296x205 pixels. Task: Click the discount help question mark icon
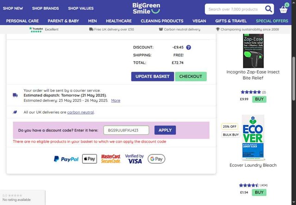click(x=188, y=47)
